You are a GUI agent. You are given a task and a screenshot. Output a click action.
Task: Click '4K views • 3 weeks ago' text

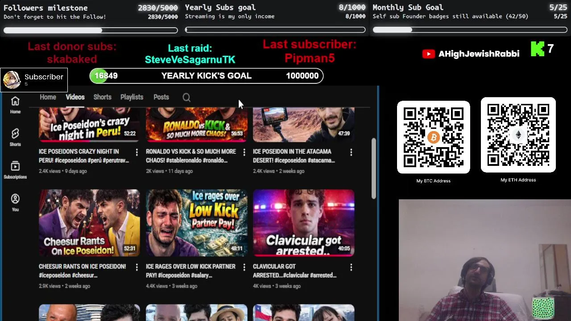(x=277, y=286)
